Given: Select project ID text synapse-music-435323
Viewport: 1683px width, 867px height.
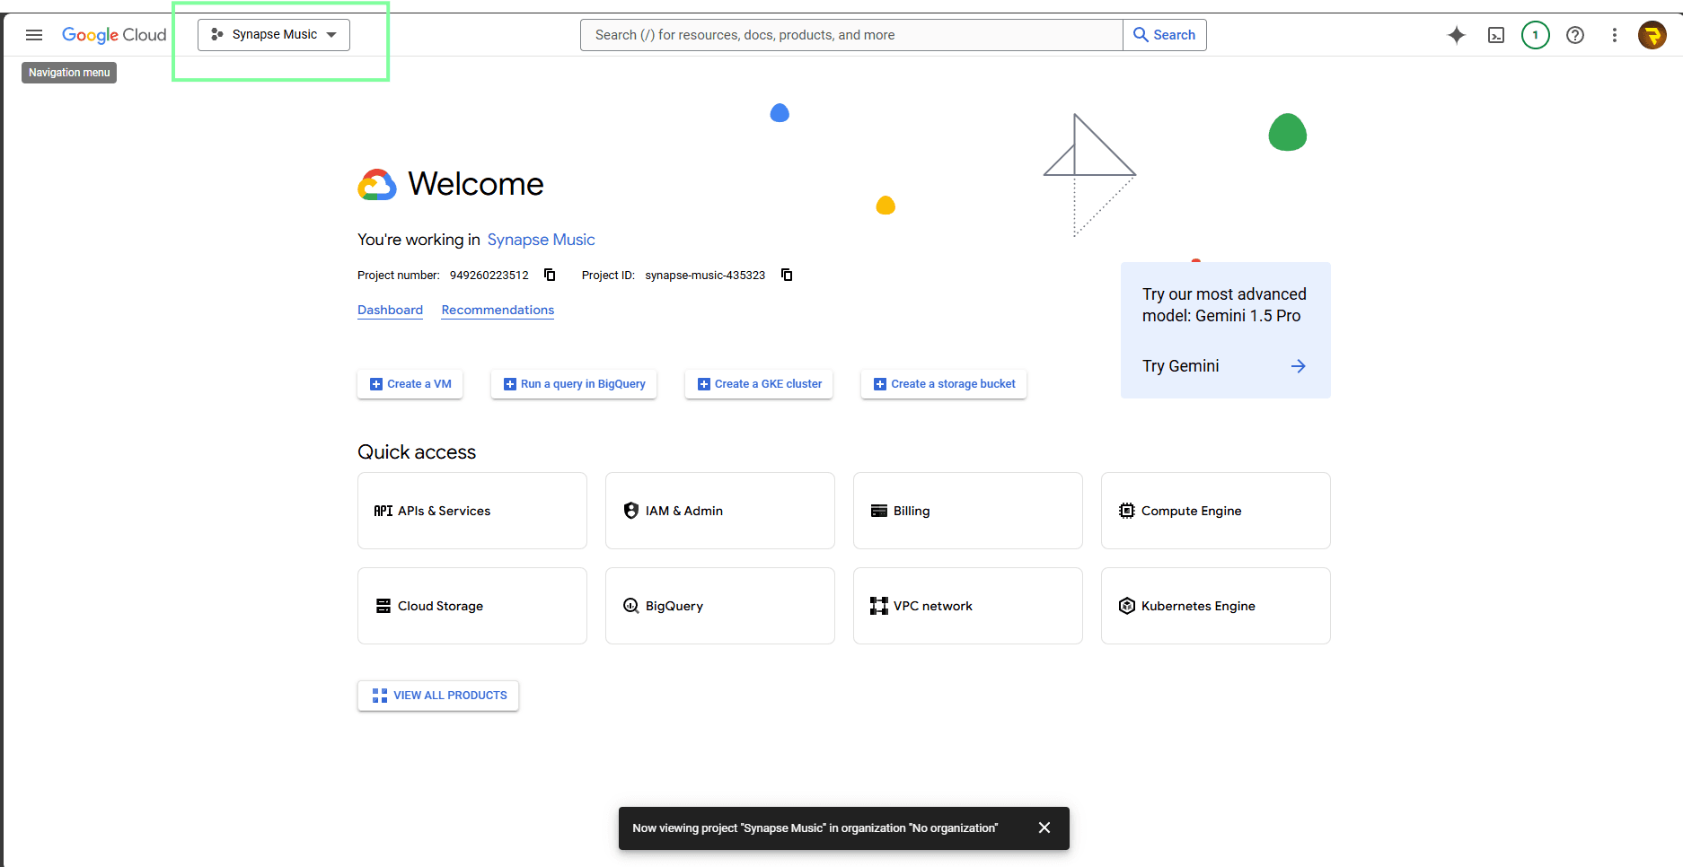Looking at the screenshot, I should 705,276.
